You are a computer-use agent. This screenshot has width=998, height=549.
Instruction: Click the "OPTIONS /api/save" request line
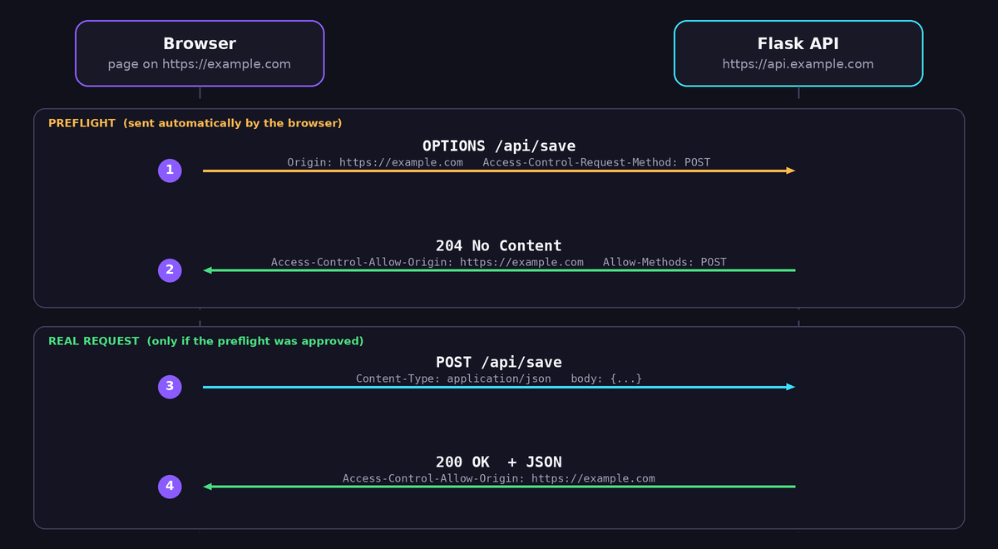pyautogui.click(x=499, y=146)
